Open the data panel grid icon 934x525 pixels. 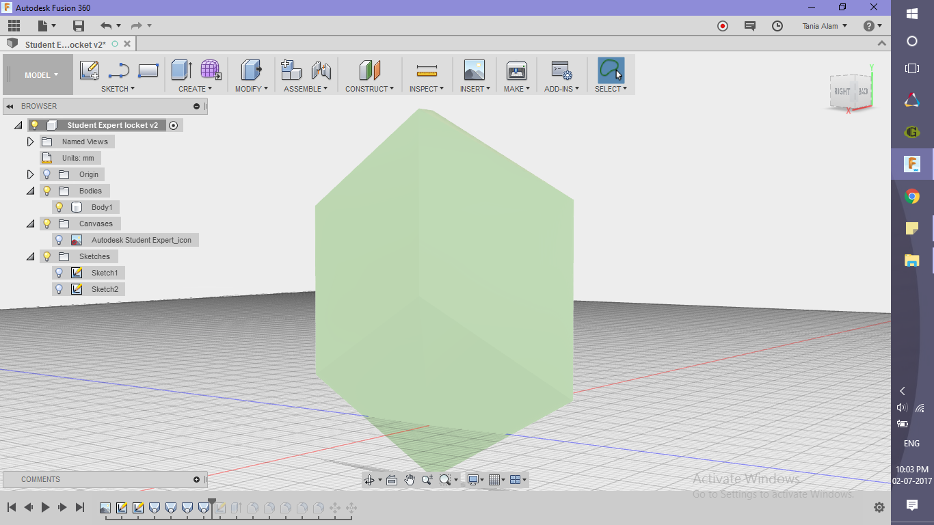(x=14, y=26)
